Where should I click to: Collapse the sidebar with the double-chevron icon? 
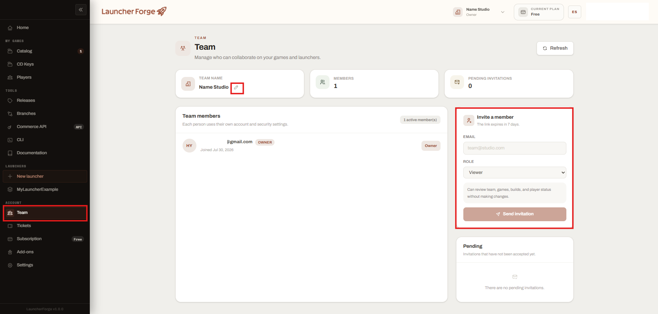[x=81, y=10]
